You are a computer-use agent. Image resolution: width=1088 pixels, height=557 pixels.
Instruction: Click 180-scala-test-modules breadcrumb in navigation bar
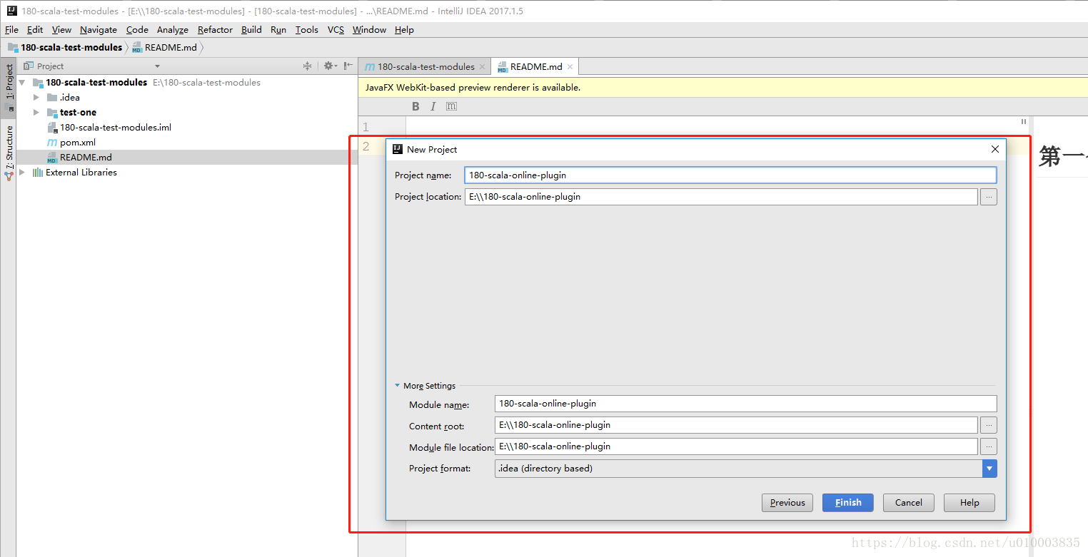(x=65, y=48)
